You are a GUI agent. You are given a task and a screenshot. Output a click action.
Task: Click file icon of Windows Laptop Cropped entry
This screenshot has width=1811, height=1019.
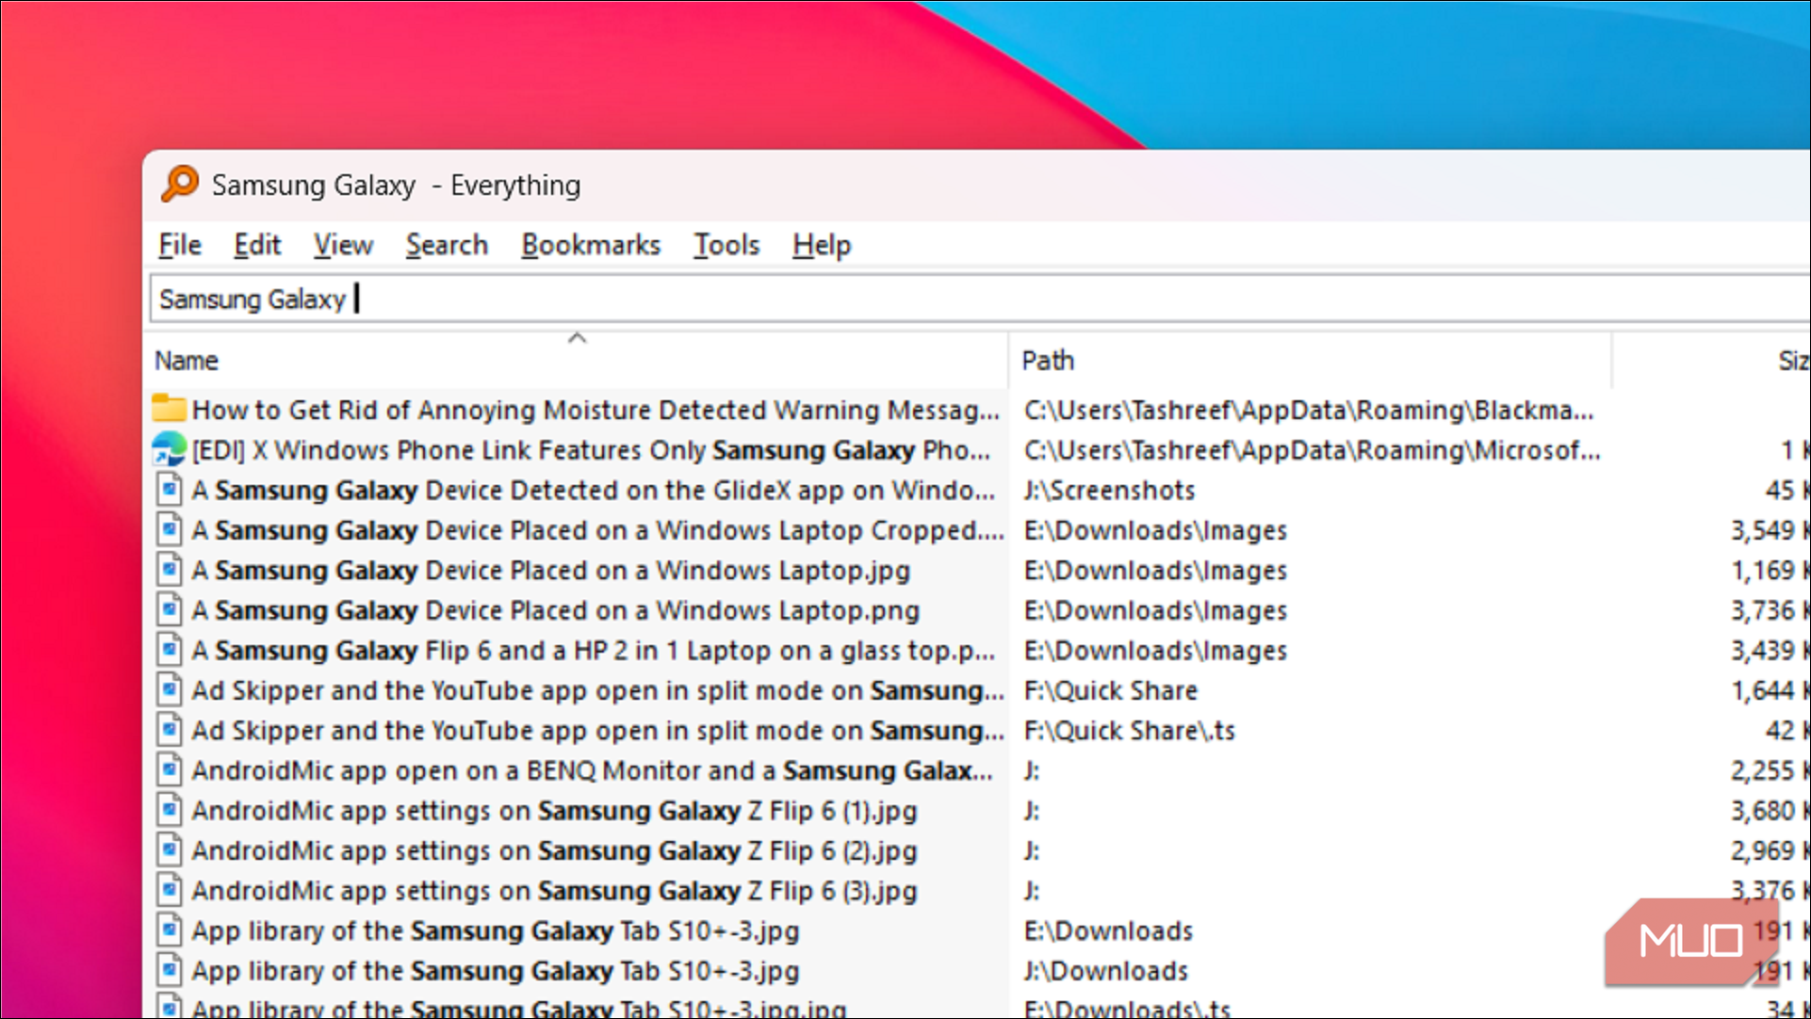pos(169,529)
